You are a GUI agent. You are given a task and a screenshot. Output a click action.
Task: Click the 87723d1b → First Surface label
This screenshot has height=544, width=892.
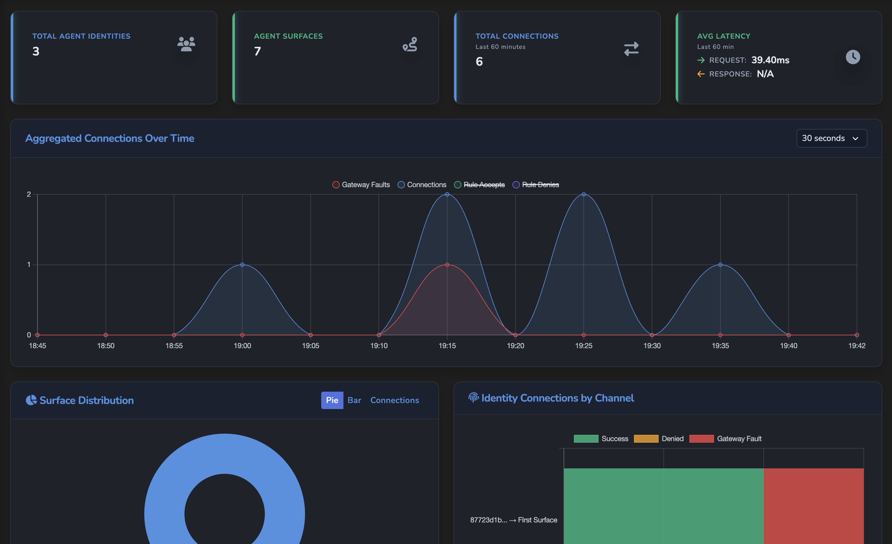coord(514,520)
